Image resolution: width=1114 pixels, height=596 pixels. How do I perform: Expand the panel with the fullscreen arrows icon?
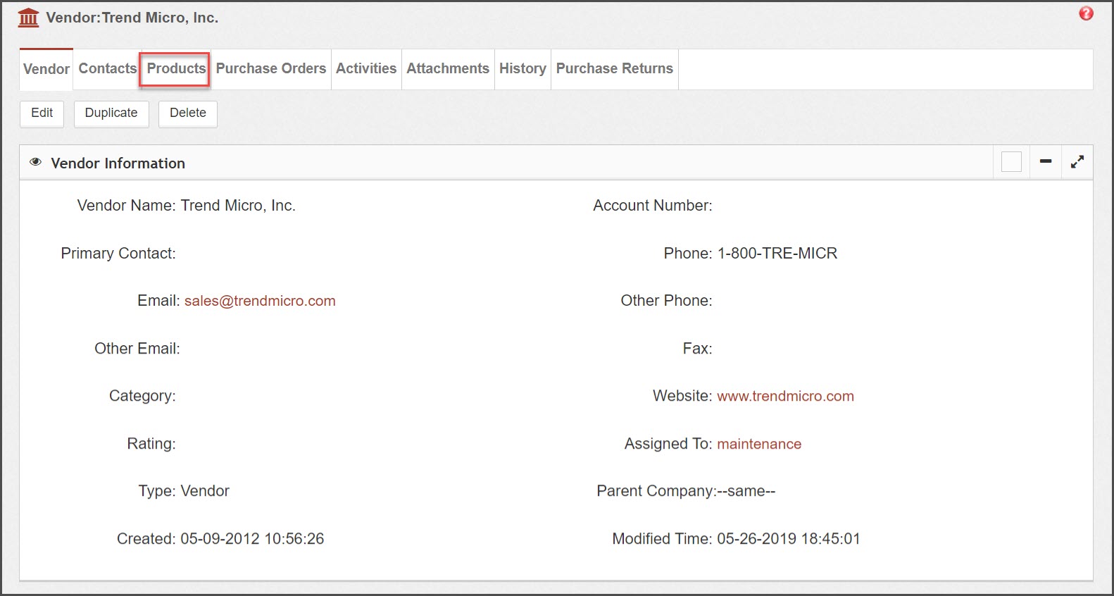(x=1077, y=162)
